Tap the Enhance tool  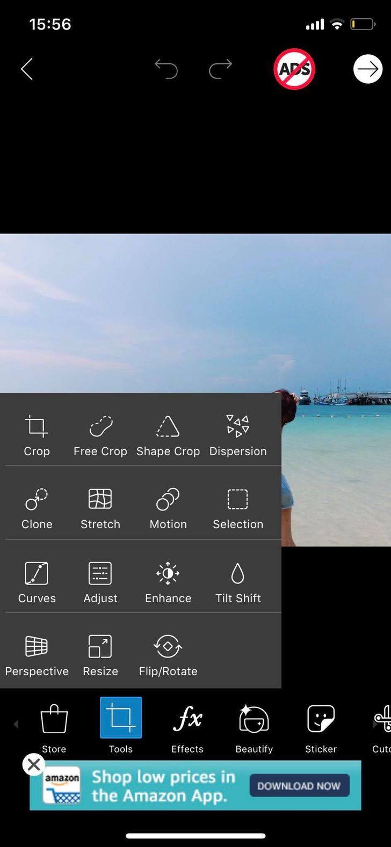[x=168, y=582]
